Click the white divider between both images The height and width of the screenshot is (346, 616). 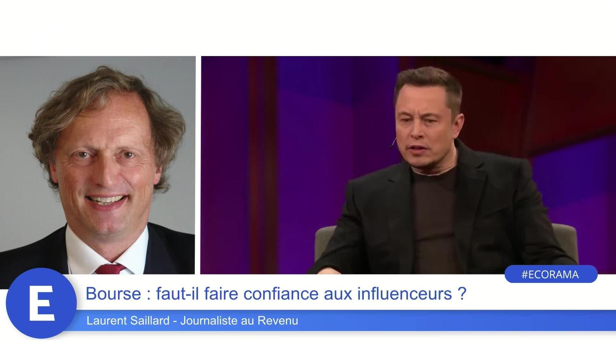(x=198, y=165)
